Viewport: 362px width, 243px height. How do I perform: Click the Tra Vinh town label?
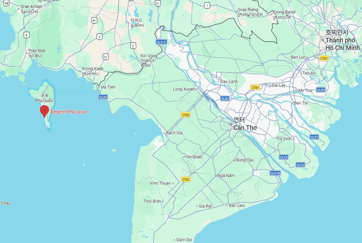(x=284, y=139)
